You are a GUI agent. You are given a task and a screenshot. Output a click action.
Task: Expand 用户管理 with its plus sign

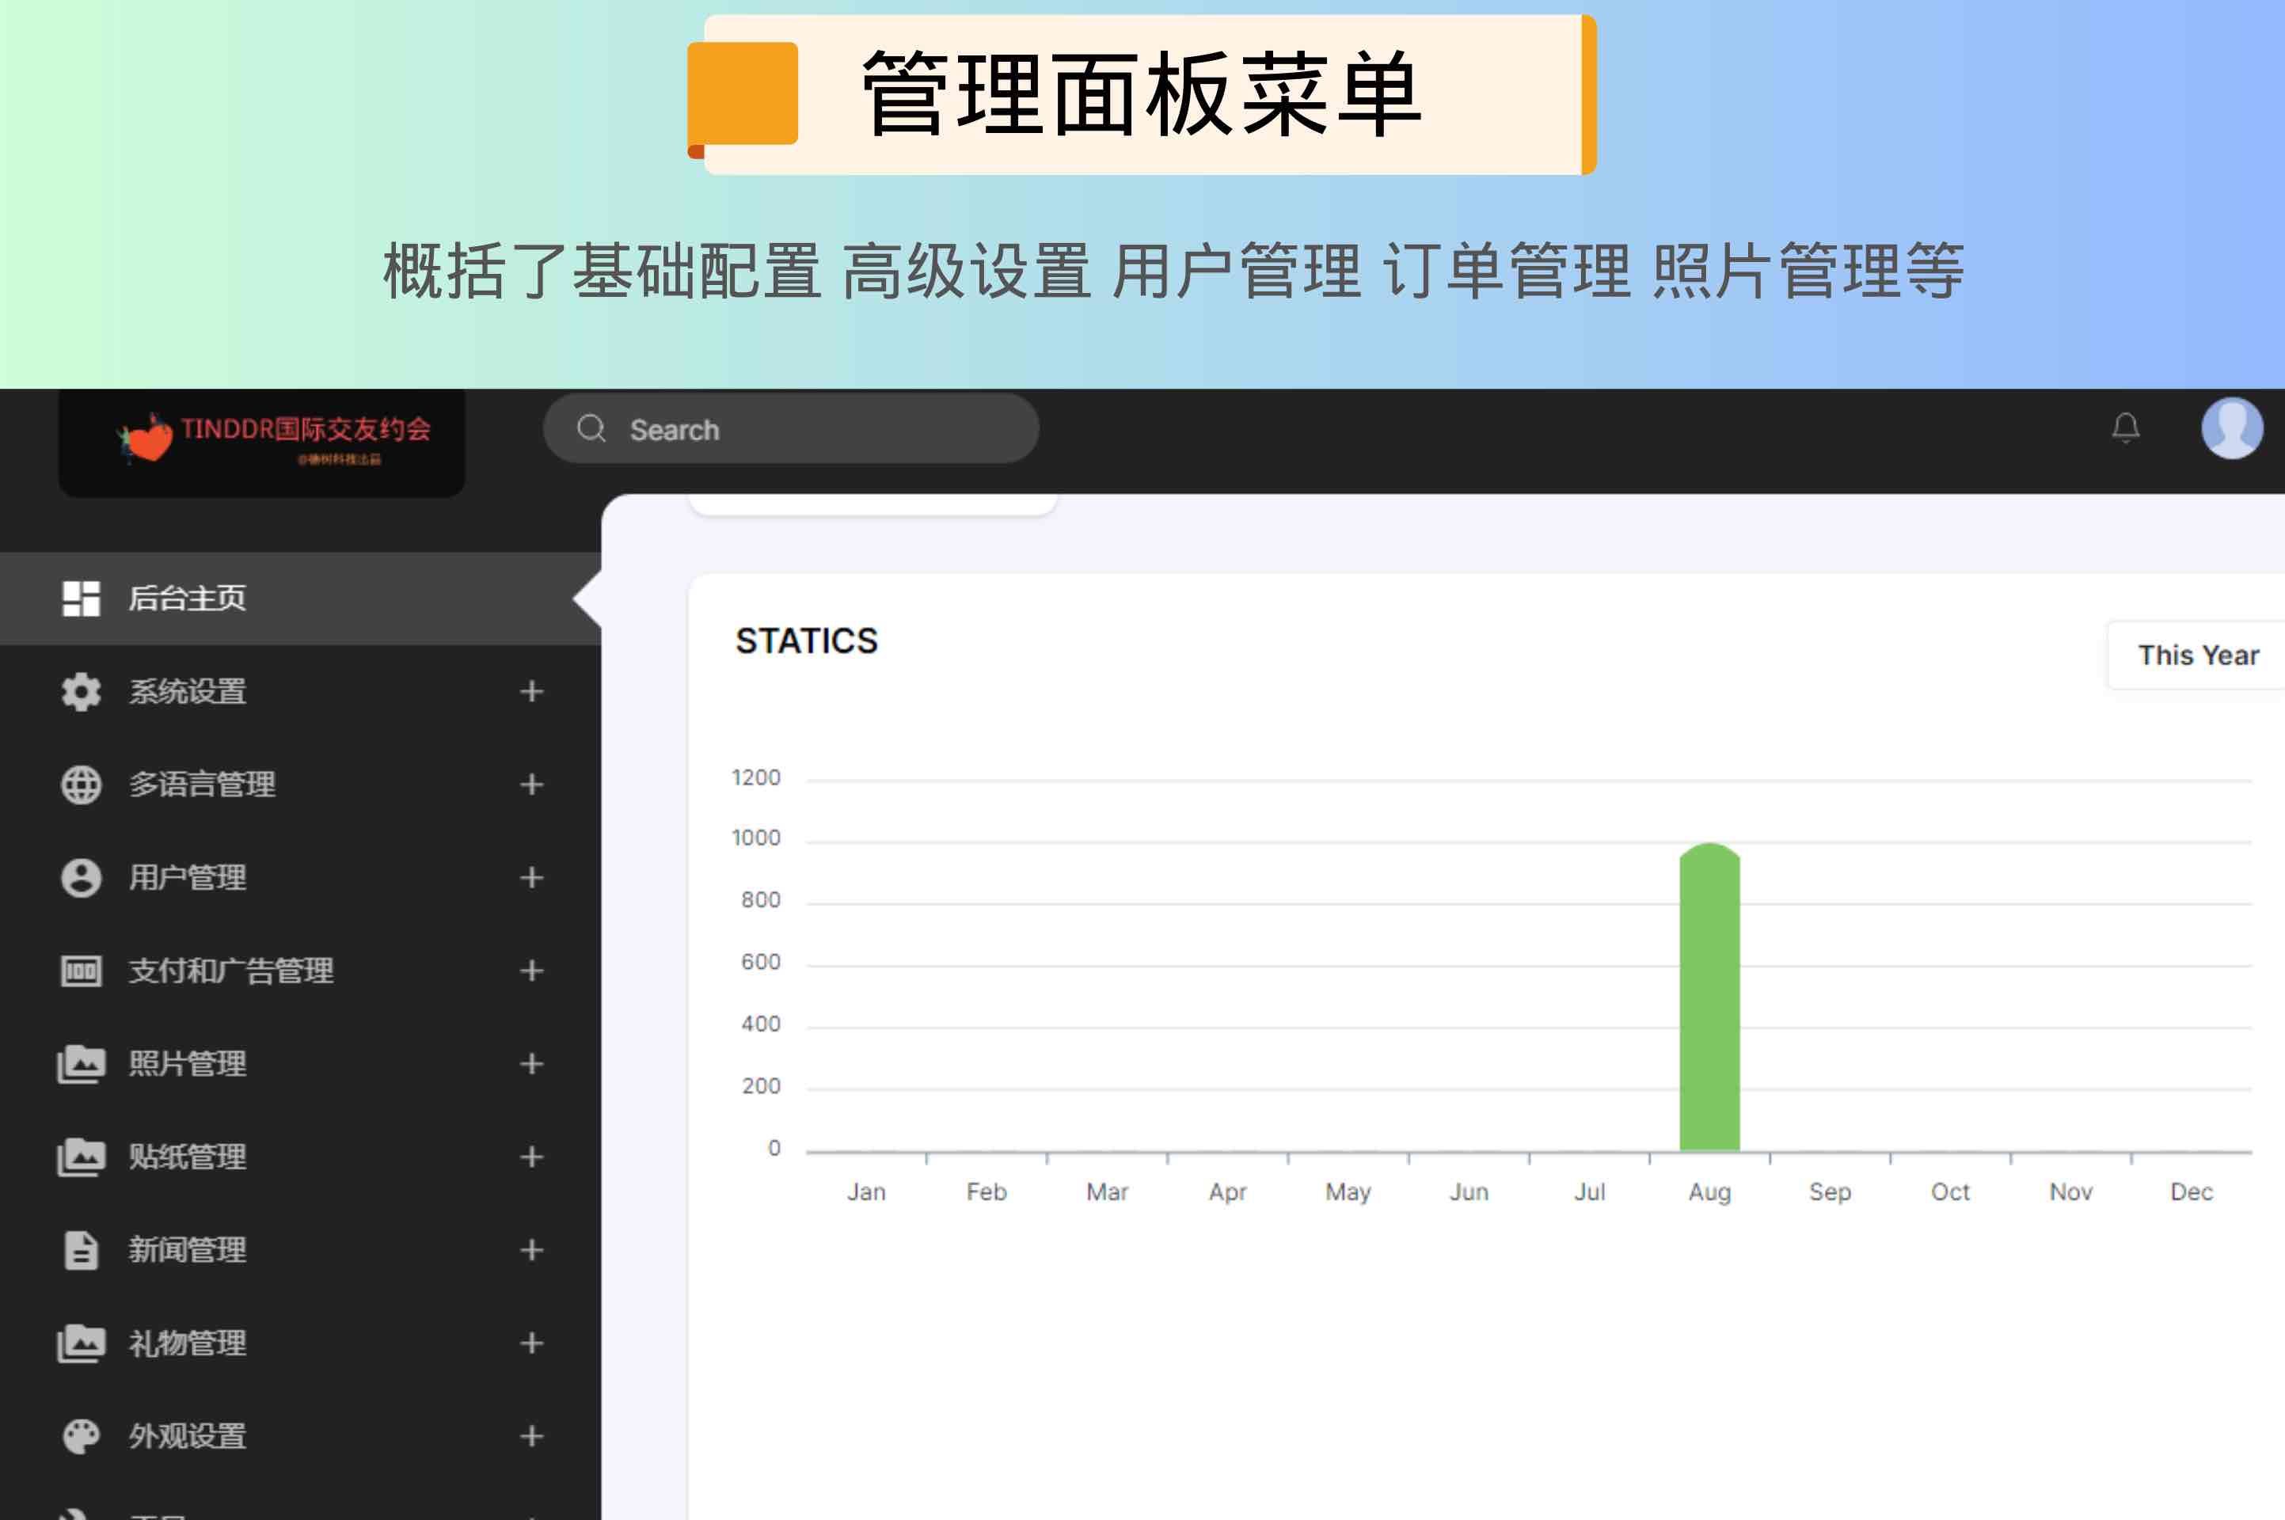tap(530, 877)
